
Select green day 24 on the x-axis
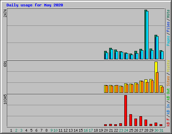(x=126, y=130)
